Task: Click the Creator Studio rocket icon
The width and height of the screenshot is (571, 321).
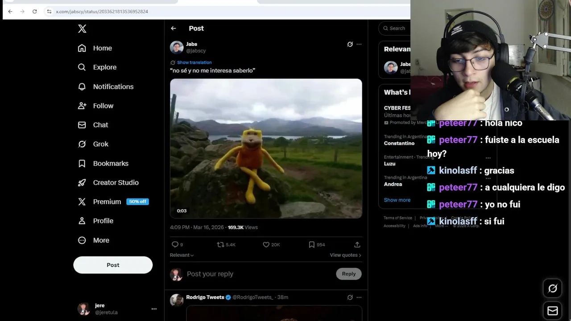Action: click(82, 182)
